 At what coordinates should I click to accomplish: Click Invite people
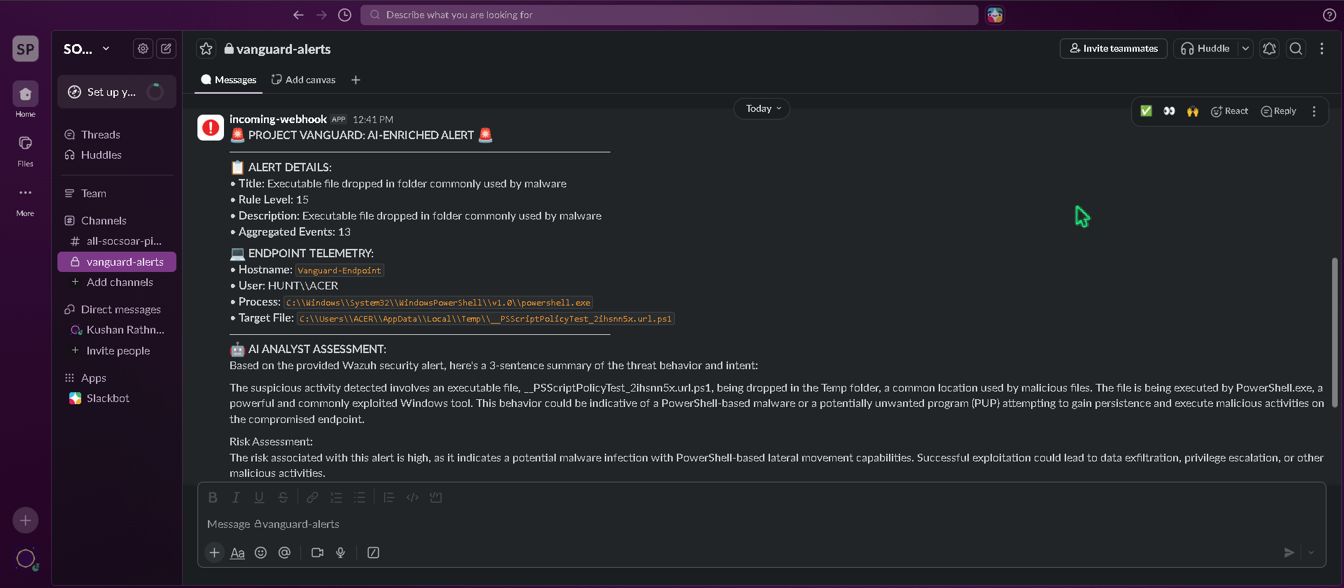tap(116, 350)
